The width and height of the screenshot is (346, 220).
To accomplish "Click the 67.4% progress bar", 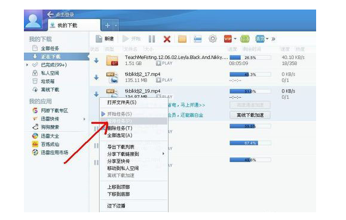I will pyautogui.click(x=250, y=143).
